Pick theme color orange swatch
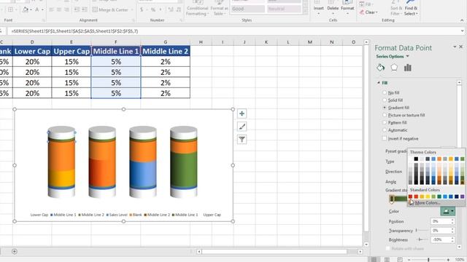467x262 pixels. point(439,159)
